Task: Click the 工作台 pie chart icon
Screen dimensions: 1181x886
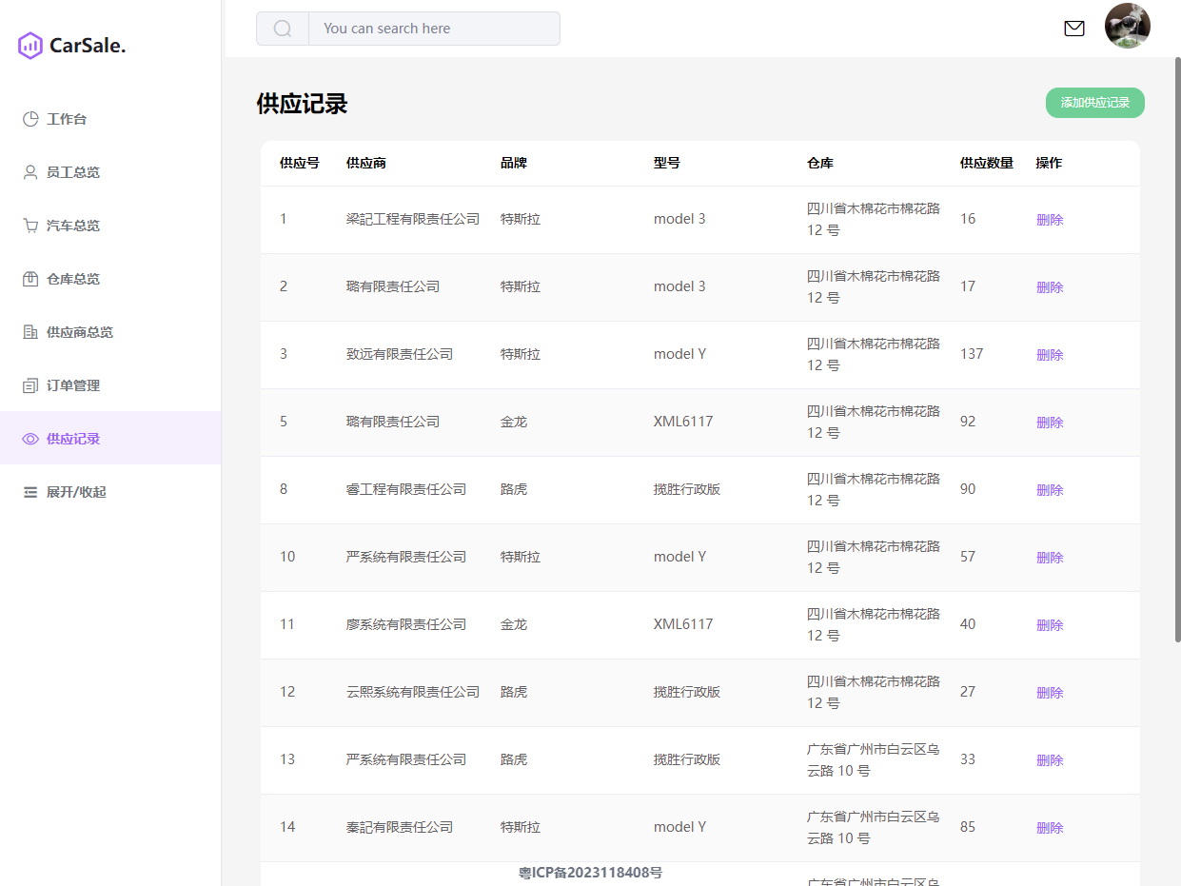Action: 30,119
